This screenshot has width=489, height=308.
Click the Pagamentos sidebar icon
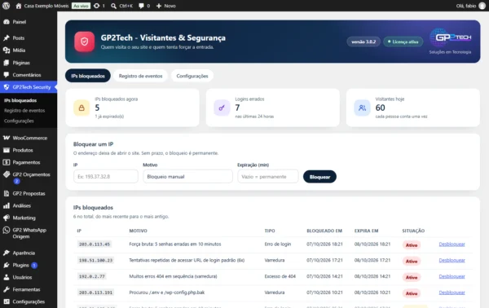7,162
